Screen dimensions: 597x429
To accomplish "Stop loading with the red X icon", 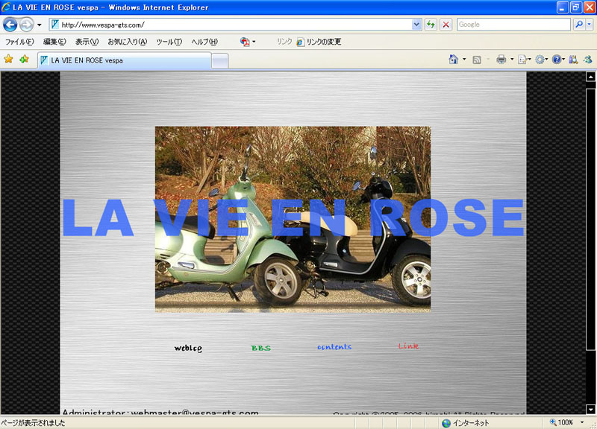I will (x=446, y=25).
